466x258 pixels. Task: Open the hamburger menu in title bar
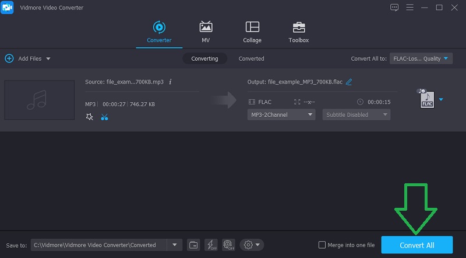tap(409, 7)
